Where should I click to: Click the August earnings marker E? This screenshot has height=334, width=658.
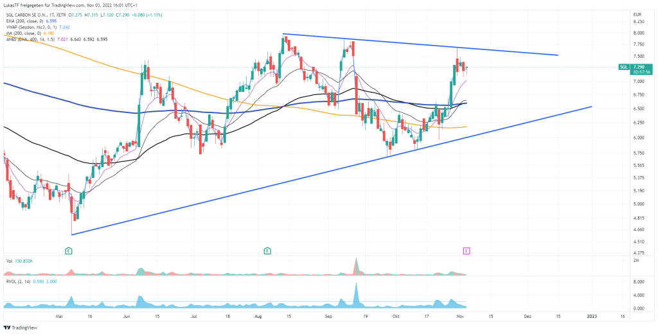point(267,250)
